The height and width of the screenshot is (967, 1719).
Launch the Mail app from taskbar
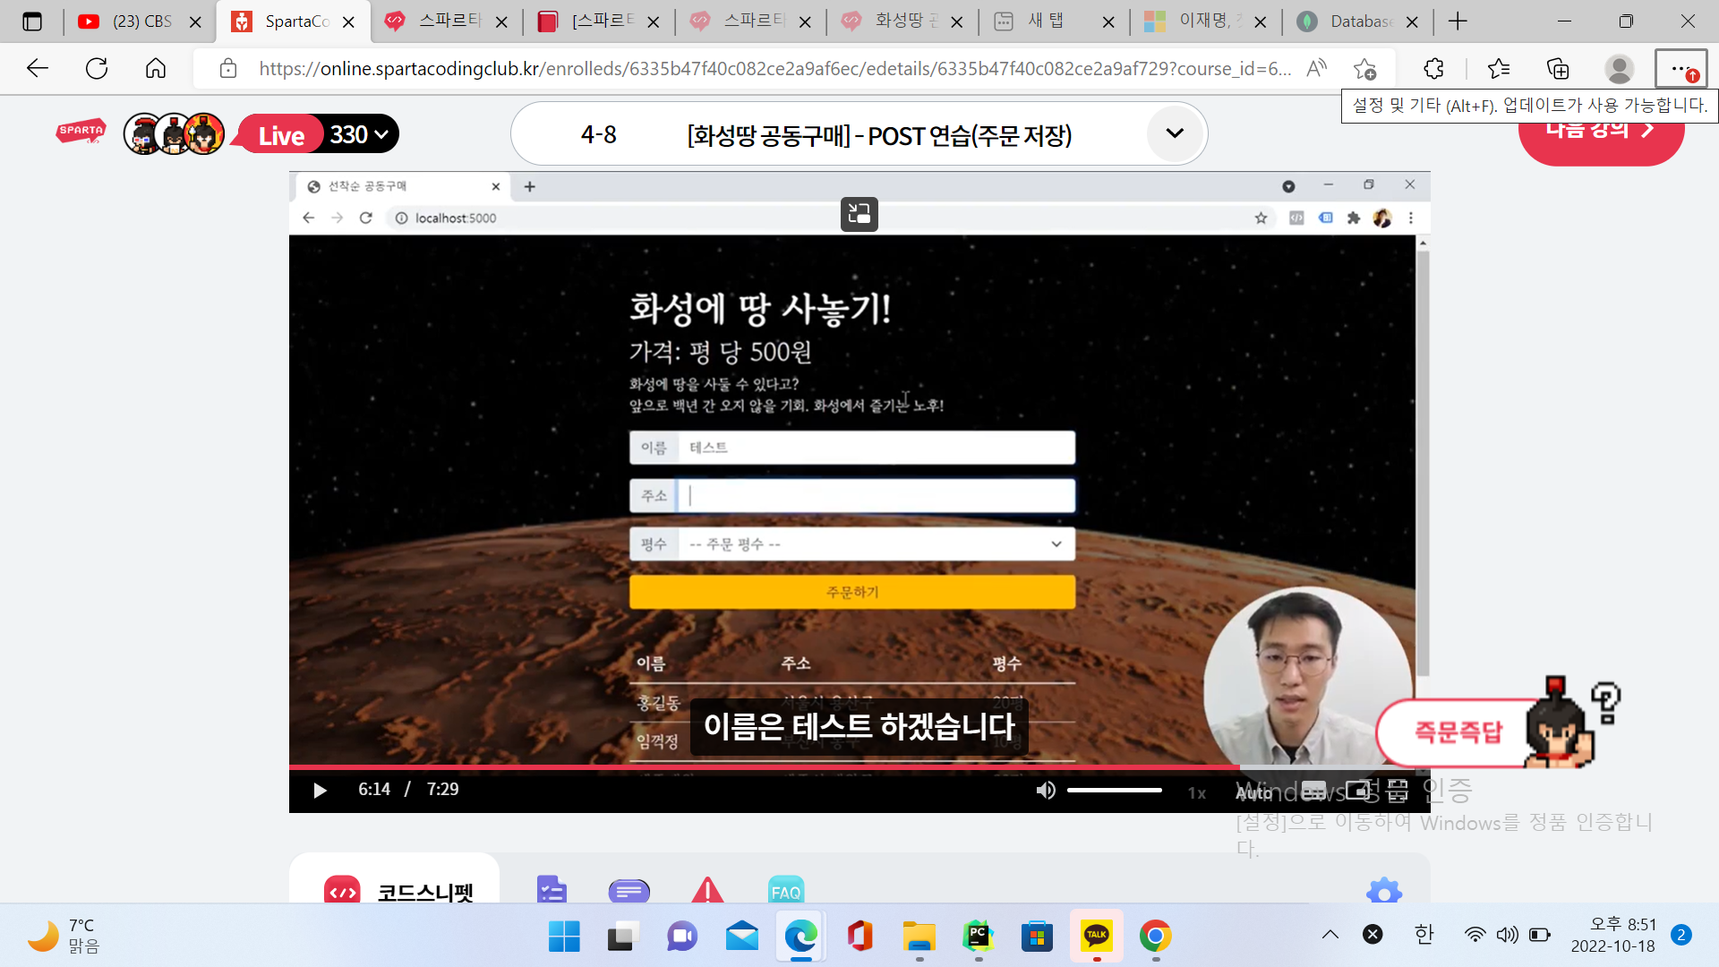point(741,937)
